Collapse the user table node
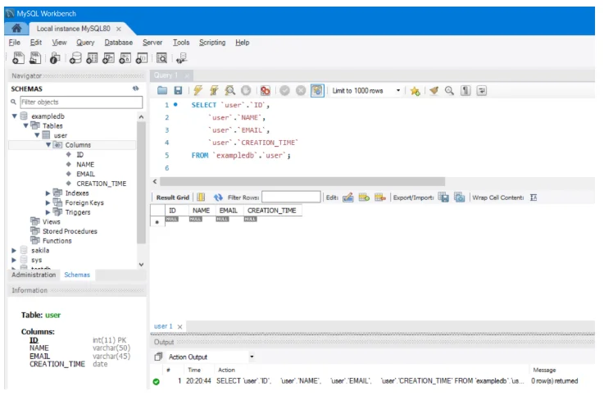 click(x=37, y=135)
